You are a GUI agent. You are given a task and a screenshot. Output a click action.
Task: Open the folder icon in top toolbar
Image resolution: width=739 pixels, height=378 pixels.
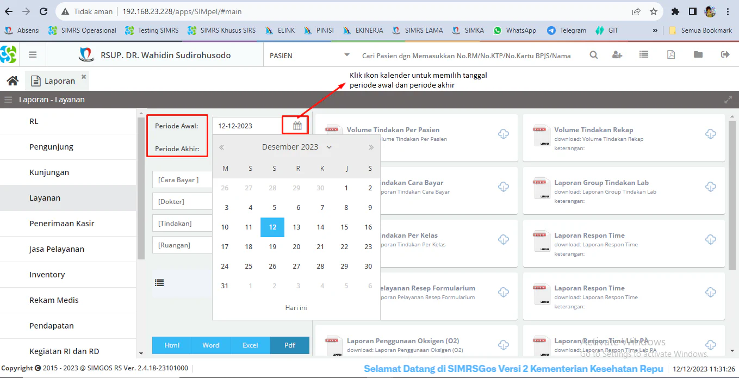[698, 55]
